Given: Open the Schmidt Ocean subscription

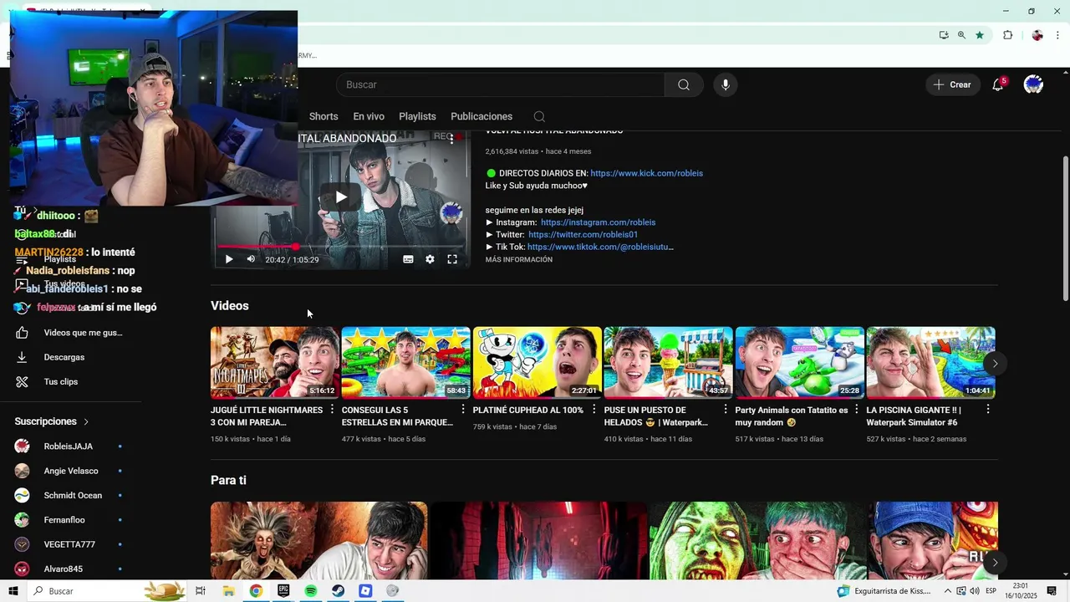Looking at the screenshot, I should point(70,495).
